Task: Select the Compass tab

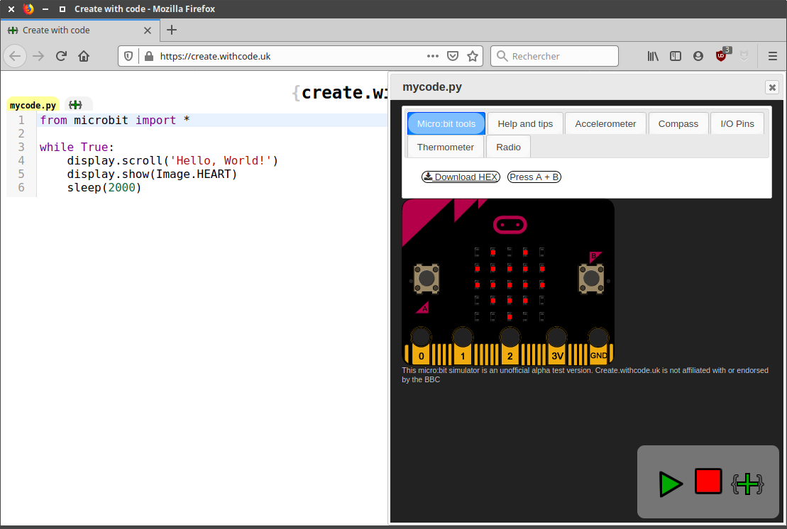Action: click(x=678, y=124)
